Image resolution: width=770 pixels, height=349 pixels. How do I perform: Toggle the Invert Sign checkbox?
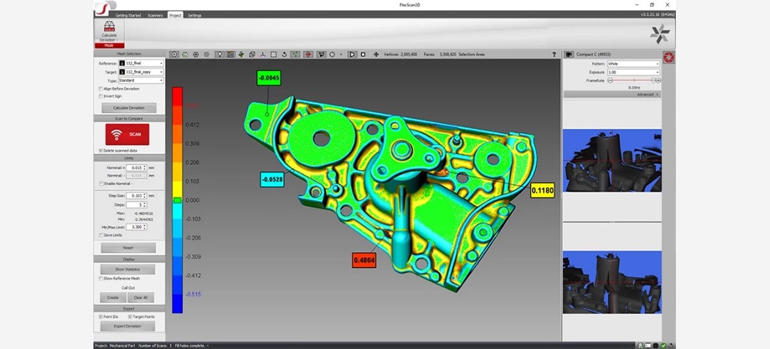101,96
